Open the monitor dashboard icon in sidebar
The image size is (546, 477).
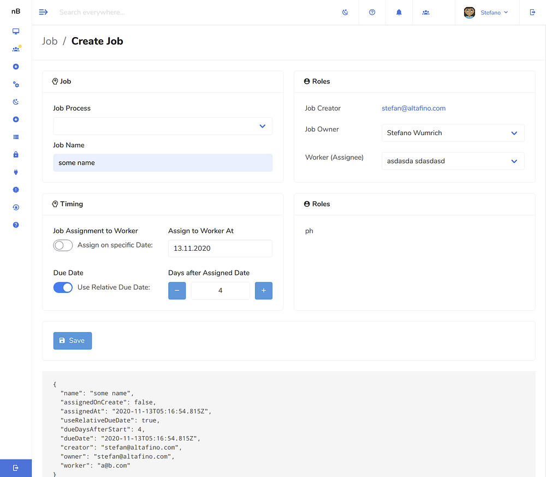[16, 32]
